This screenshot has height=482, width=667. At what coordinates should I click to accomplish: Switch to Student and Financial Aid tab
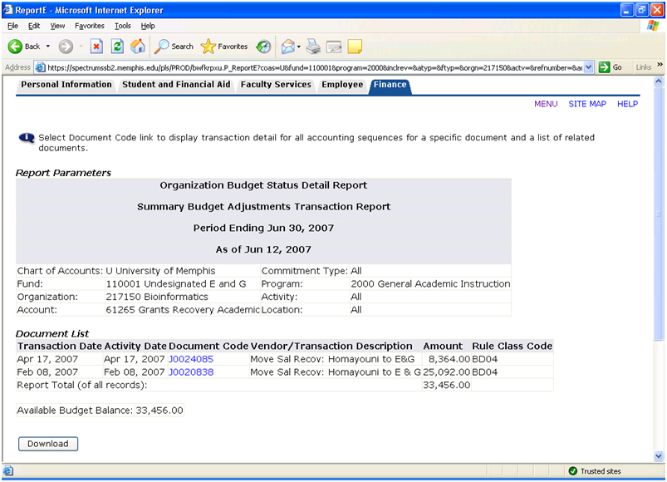click(x=176, y=85)
